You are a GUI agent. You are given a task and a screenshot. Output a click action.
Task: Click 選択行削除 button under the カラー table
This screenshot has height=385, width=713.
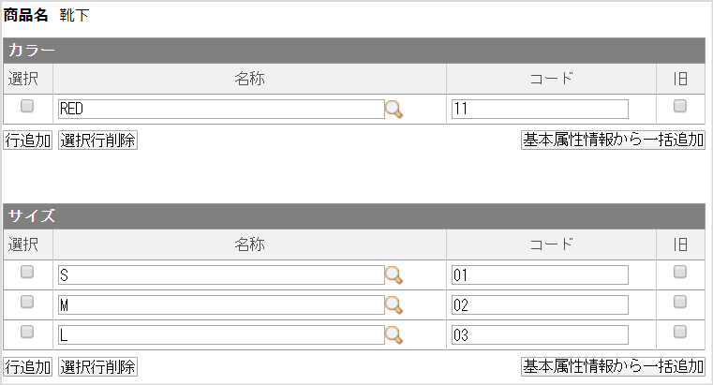tap(97, 140)
